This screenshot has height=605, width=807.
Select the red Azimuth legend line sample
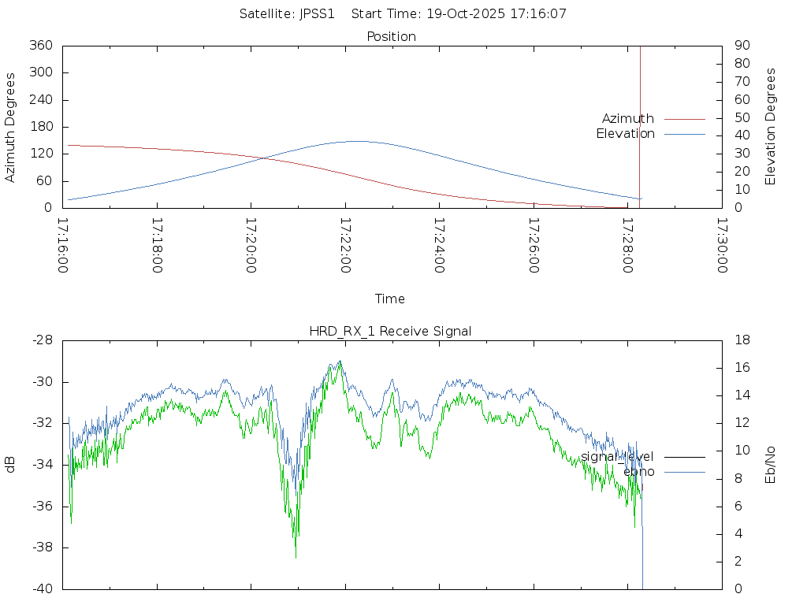(x=684, y=119)
